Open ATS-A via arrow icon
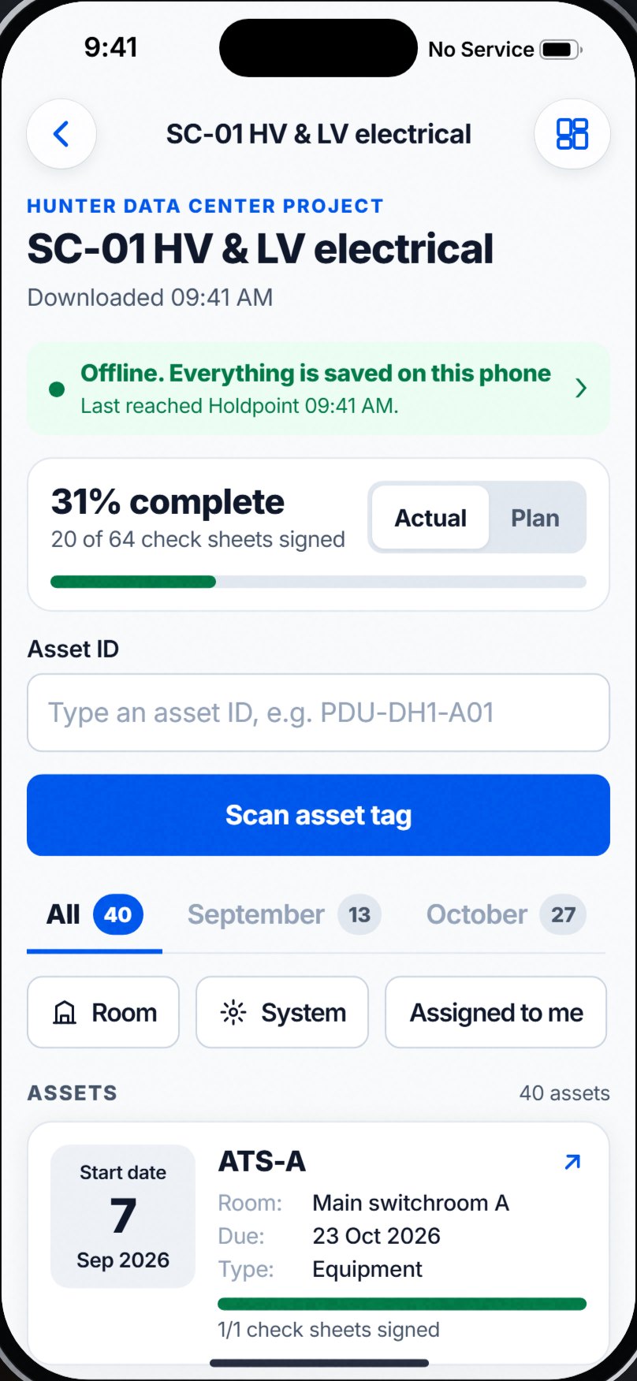 pos(573,1161)
